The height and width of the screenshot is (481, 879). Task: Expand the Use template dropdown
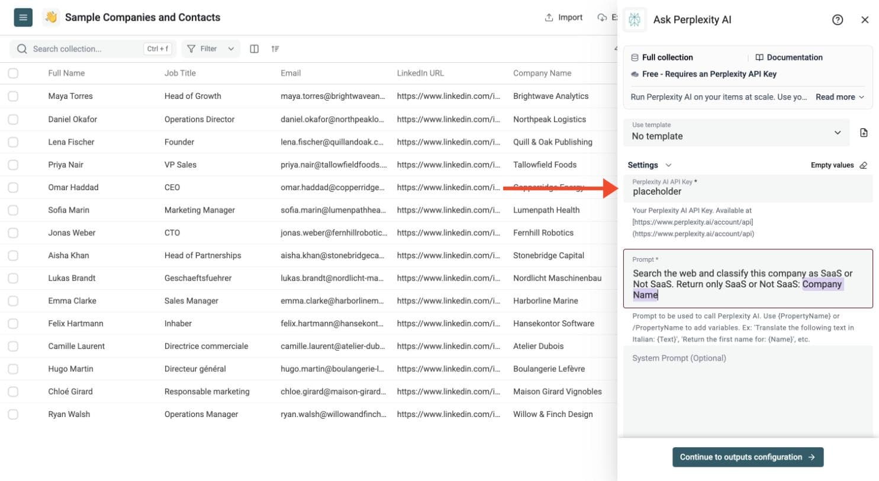coord(736,133)
